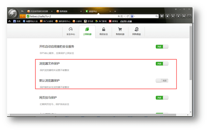Click the 点此导入收藏 link
Screen dimensions: 208x131
(x=126, y=21)
